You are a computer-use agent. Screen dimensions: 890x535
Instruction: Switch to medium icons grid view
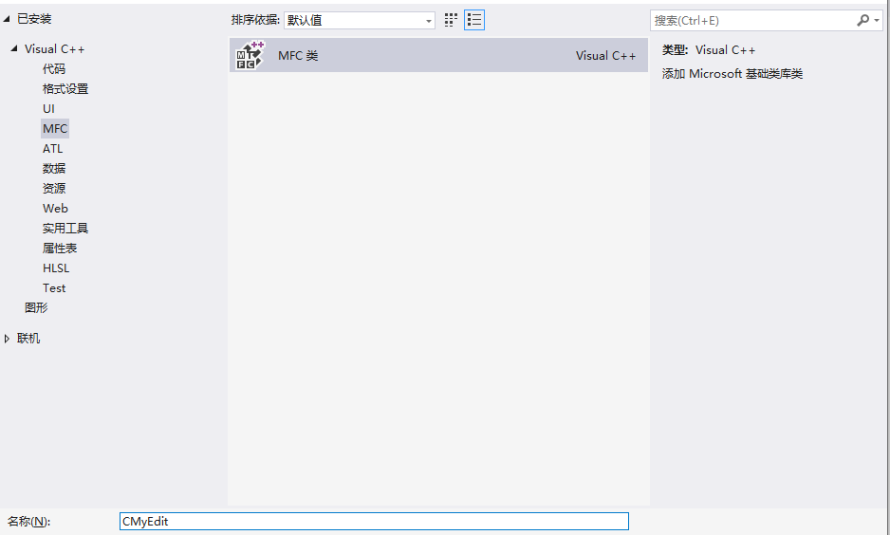click(x=451, y=21)
